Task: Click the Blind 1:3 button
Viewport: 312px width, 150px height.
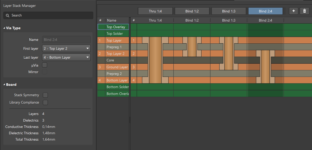Action: point(229,11)
